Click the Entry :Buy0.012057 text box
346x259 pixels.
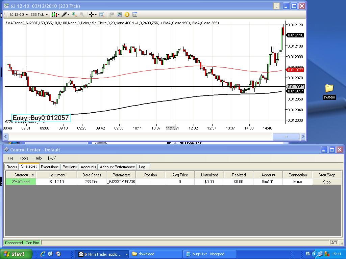[41, 118]
